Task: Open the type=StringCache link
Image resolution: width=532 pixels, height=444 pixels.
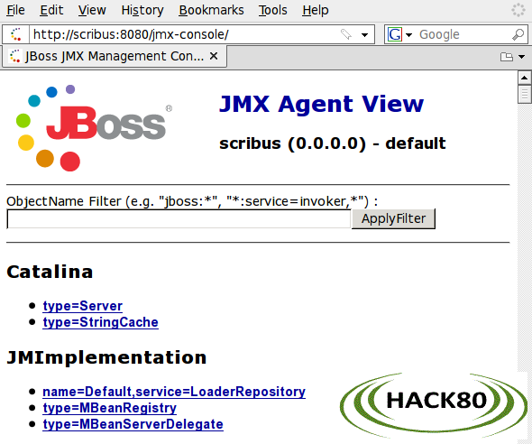Action: [x=100, y=322]
